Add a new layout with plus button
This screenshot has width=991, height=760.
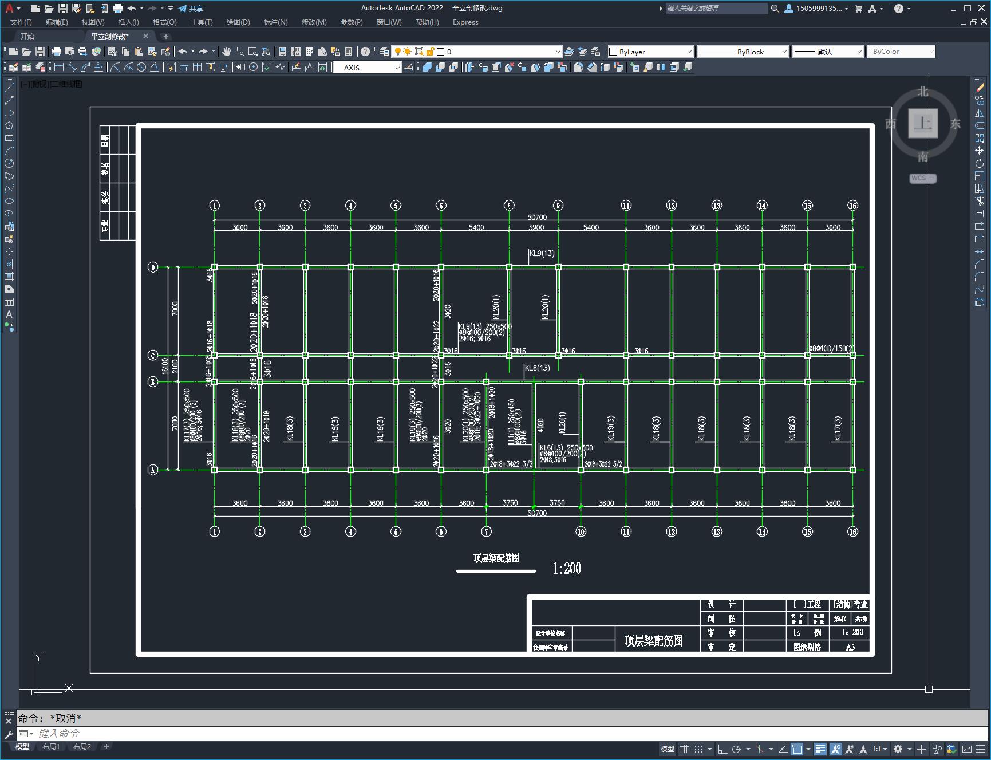coord(106,746)
